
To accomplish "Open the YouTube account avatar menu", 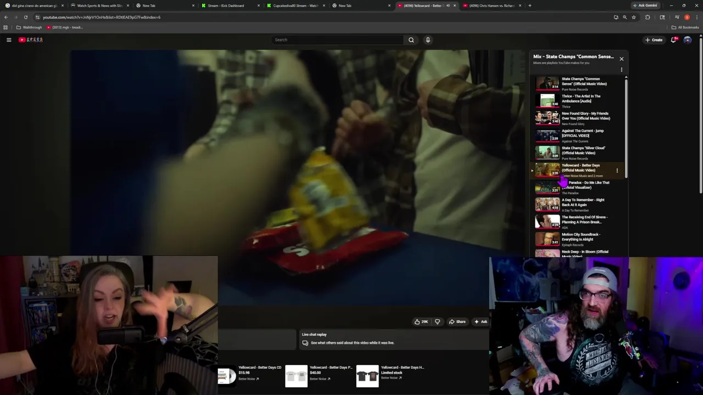I will tap(688, 39).
